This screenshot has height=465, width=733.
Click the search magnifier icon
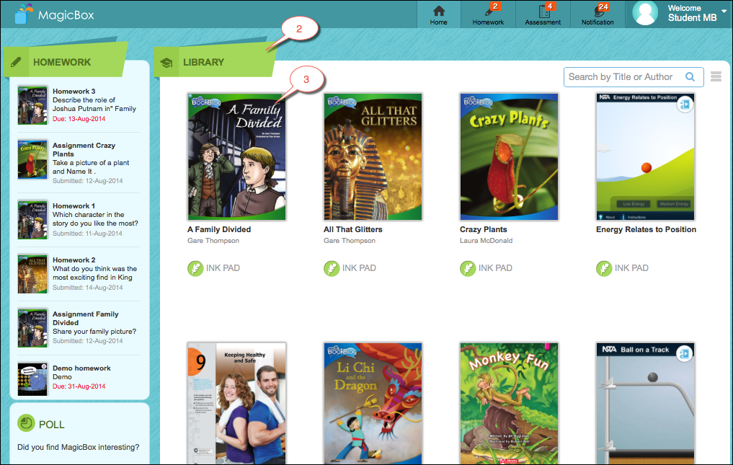coord(690,76)
